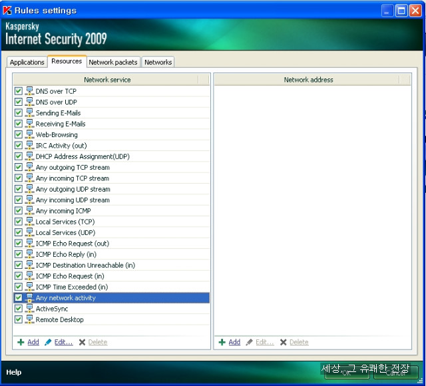Click the icon beside ICMP Echo Request (in)
Image resolution: width=426 pixels, height=386 pixels.
pyautogui.click(x=29, y=276)
